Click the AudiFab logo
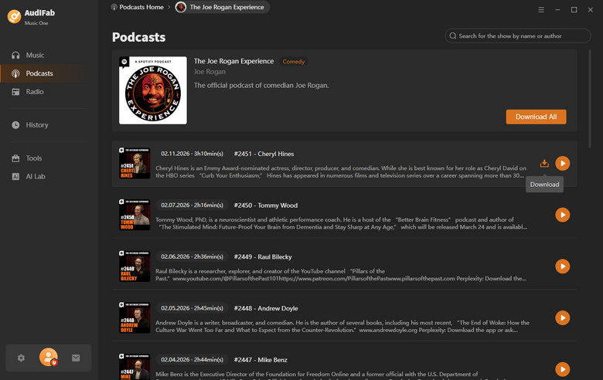 pos(14,16)
